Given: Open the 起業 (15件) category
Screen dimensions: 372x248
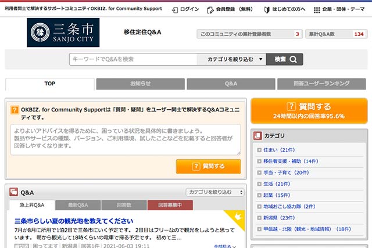Looking at the screenshot, I should coord(277,195).
